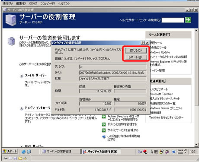Click the サイトとサービスを管理する link text
This screenshot has height=162, width=199.
pyautogui.click(x=123, y=130)
